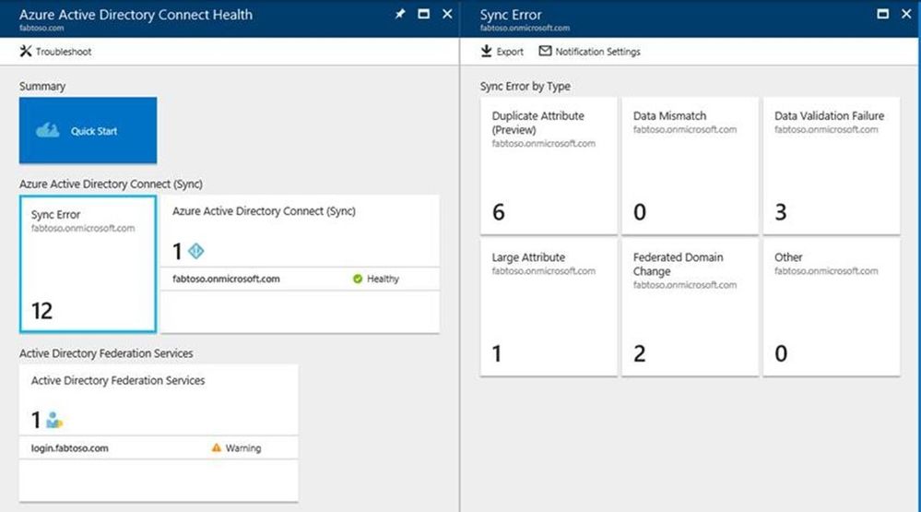Maximize the Sync Error blade
Viewport: 921px width, 512px height.
coord(882,14)
